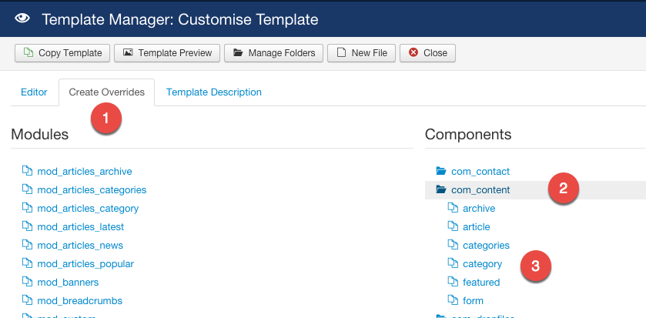Screen dimensions: 646x318
Task: Click the copy icon beside mod_breadcrumbs
Action: [x=27, y=301]
